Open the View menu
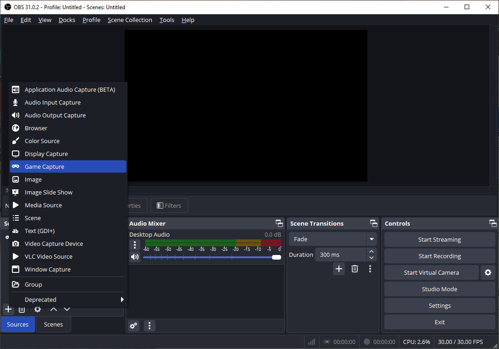Screen dimensions: 499x349 pyautogui.click(x=45, y=20)
